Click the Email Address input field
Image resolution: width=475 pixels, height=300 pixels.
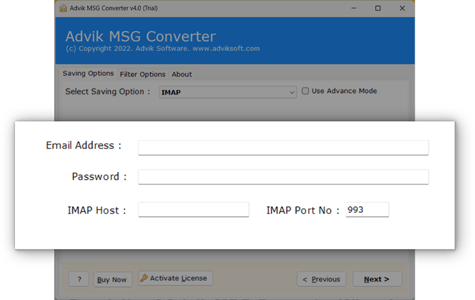[283, 148]
